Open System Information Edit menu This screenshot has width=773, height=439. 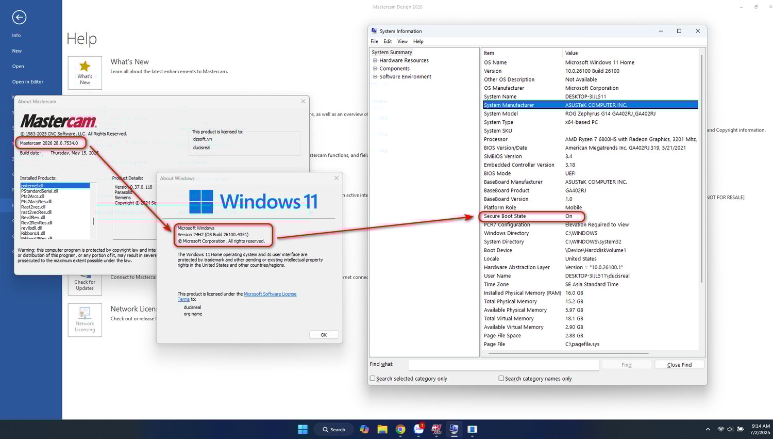pos(388,41)
